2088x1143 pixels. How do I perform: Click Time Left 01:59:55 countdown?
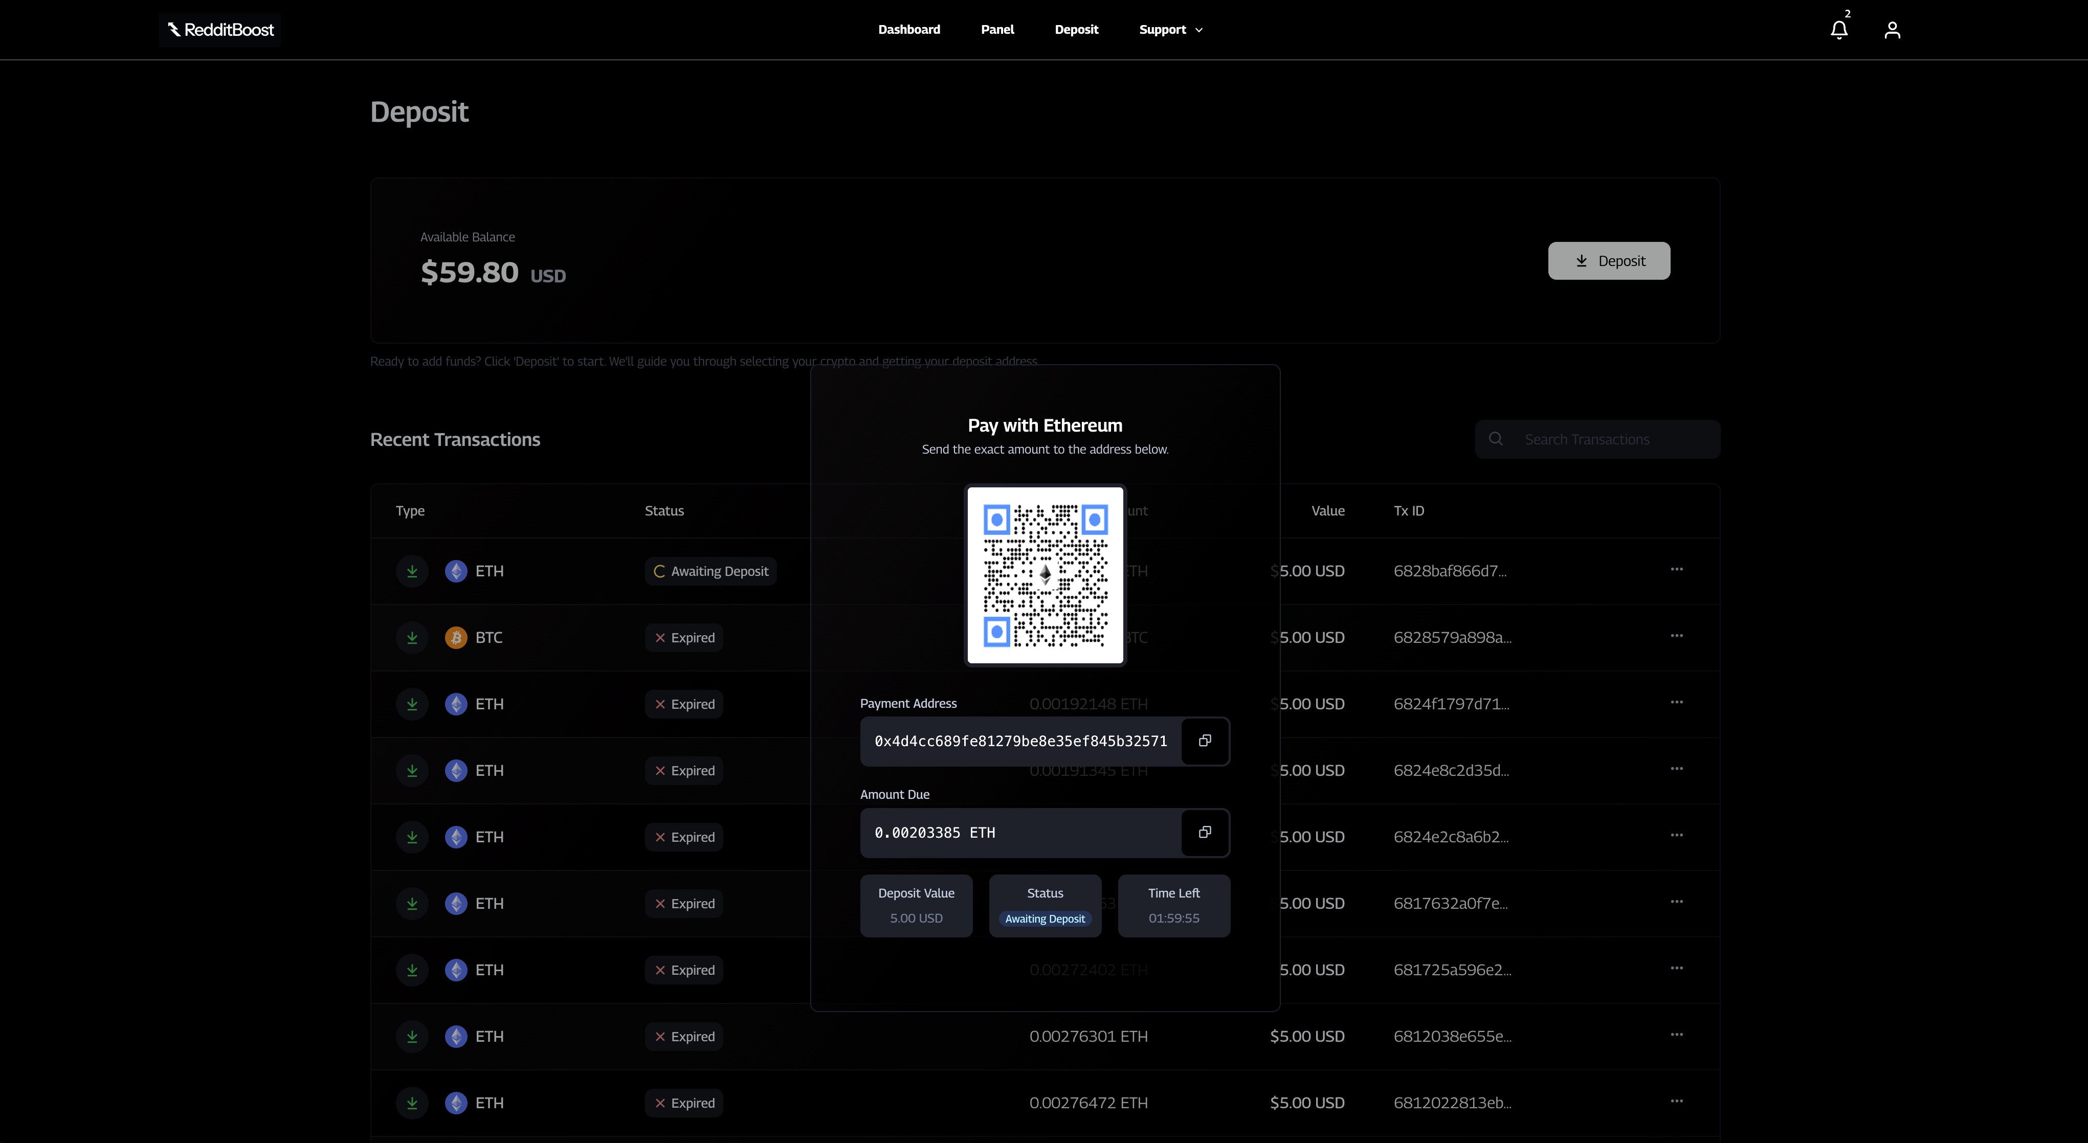tap(1174, 918)
